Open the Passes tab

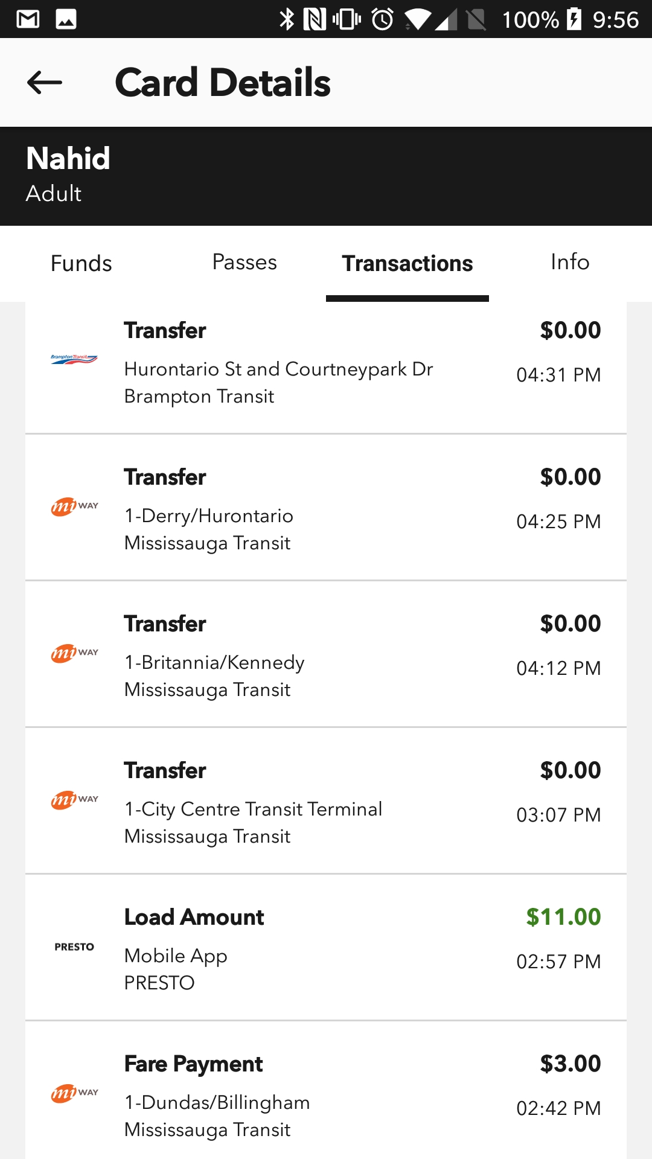tap(245, 263)
